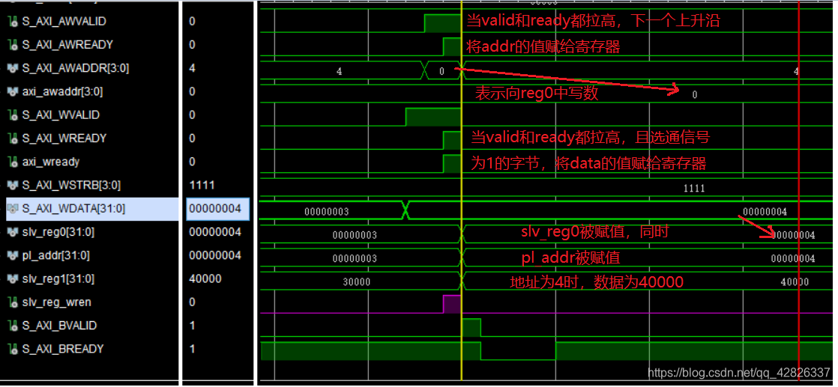838x387 pixels.
Task: Click the S_AXI_AWREADY signal icon
Action: pos(13,45)
